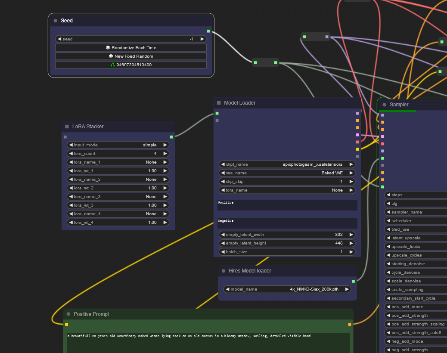Click the Hires Model loader green output port
Screen dimensions: 447x353
coord(353,281)
